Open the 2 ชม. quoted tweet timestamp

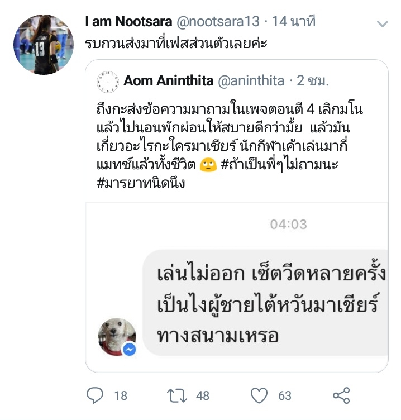point(313,80)
